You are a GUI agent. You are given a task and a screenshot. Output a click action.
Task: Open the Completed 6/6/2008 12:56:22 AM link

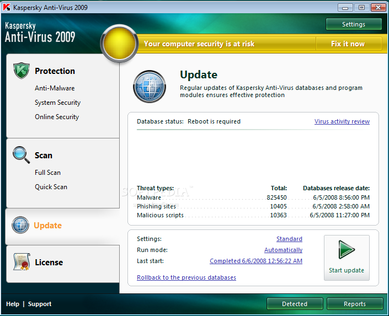[256, 261]
